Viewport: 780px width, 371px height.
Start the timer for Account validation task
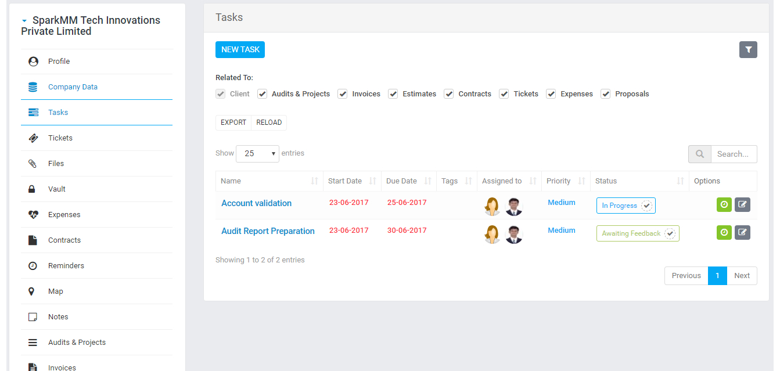tap(724, 205)
